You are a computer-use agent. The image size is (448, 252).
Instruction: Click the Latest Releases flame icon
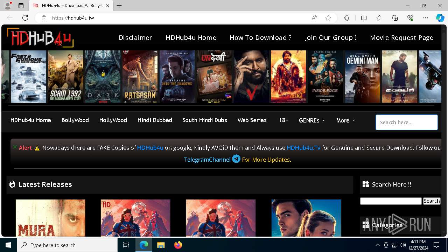[12, 184]
